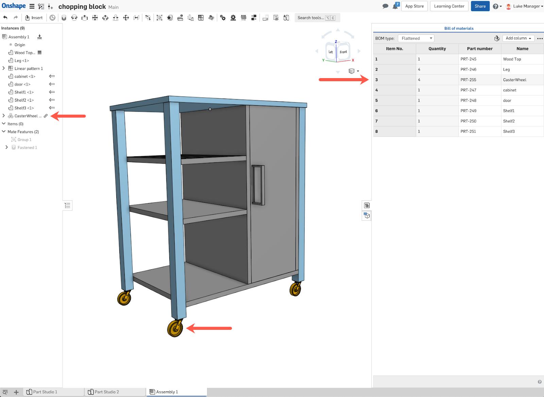This screenshot has height=397, width=544.
Task: Click the Front face of the view cube
Action: 343,52
